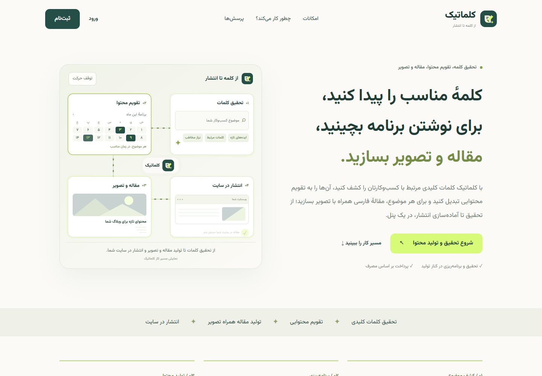542x376 pixels.
Task: Click the ثبت‌نام sign-up button
Action: 62,19
